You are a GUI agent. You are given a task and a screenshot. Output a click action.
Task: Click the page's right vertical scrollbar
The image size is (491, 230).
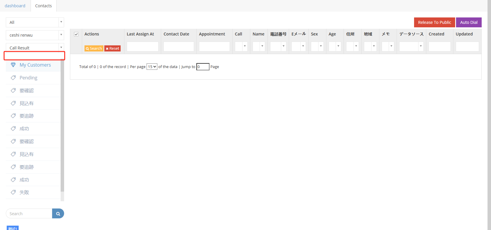click(489, 115)
